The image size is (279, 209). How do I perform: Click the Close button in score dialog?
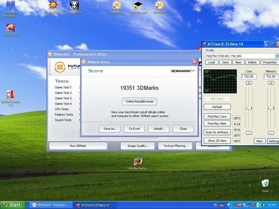(183, 129)
